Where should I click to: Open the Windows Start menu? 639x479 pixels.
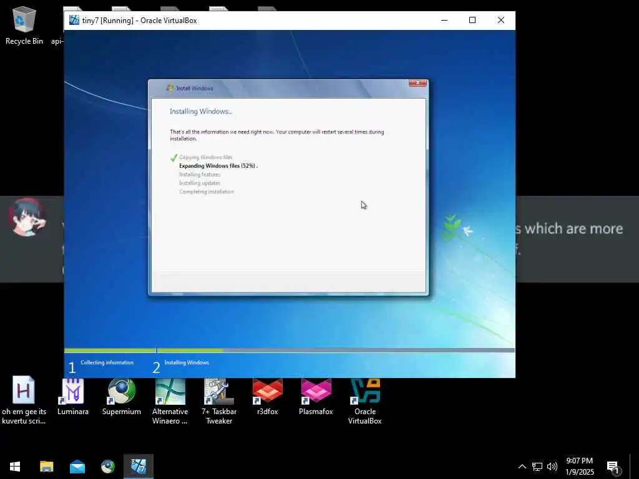pyautogui.click(x=15, y=467)
